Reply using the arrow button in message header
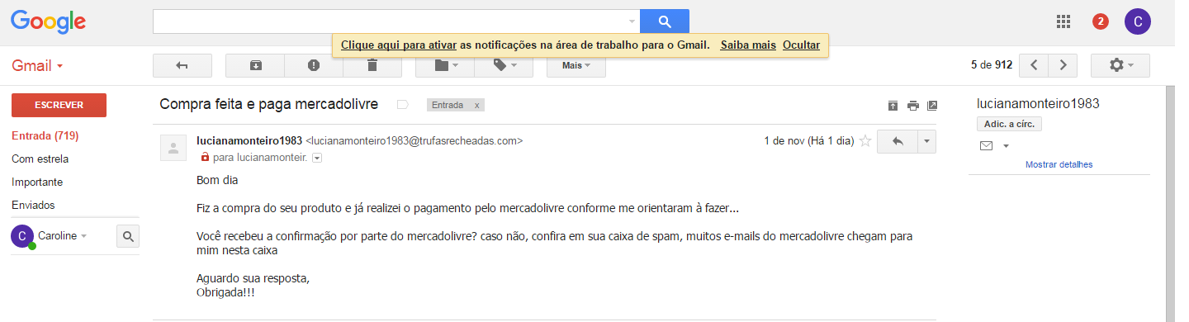Image resolution: width=1189 pixels, height=322 pixels. click(898, 141)
